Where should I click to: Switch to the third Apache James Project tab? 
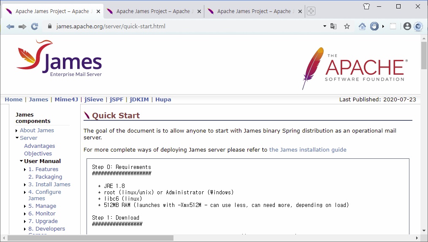tap(255, 11)
